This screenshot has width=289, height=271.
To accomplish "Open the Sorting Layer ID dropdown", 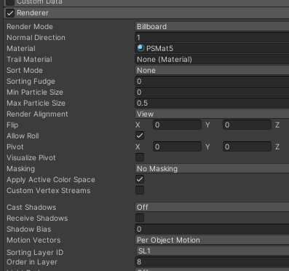I will coord(213,251).
